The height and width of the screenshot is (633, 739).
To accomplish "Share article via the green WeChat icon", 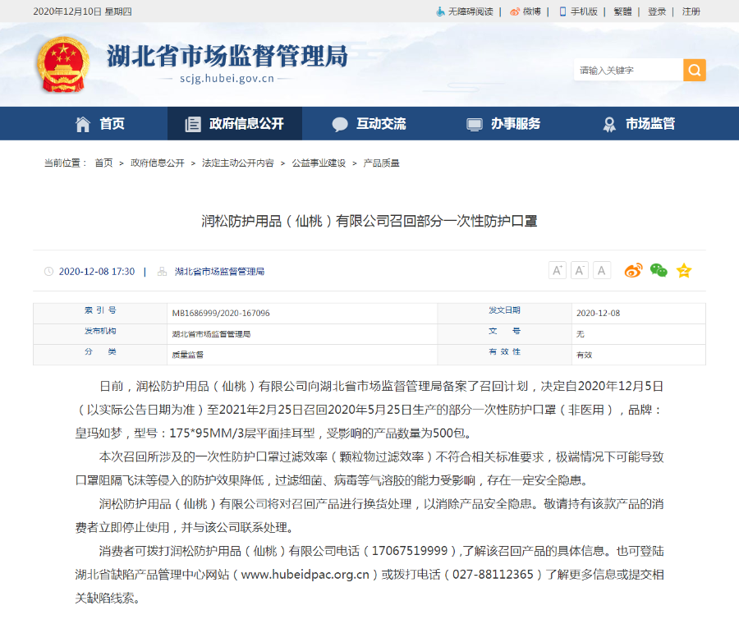I will 659,271.
